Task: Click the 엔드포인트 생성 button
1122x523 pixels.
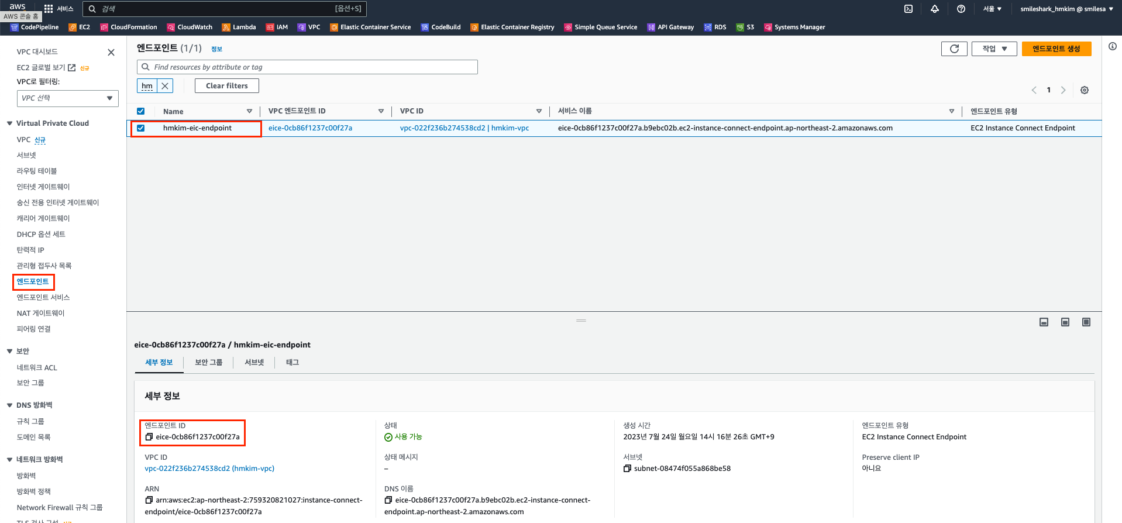Action: point(1056,49)
